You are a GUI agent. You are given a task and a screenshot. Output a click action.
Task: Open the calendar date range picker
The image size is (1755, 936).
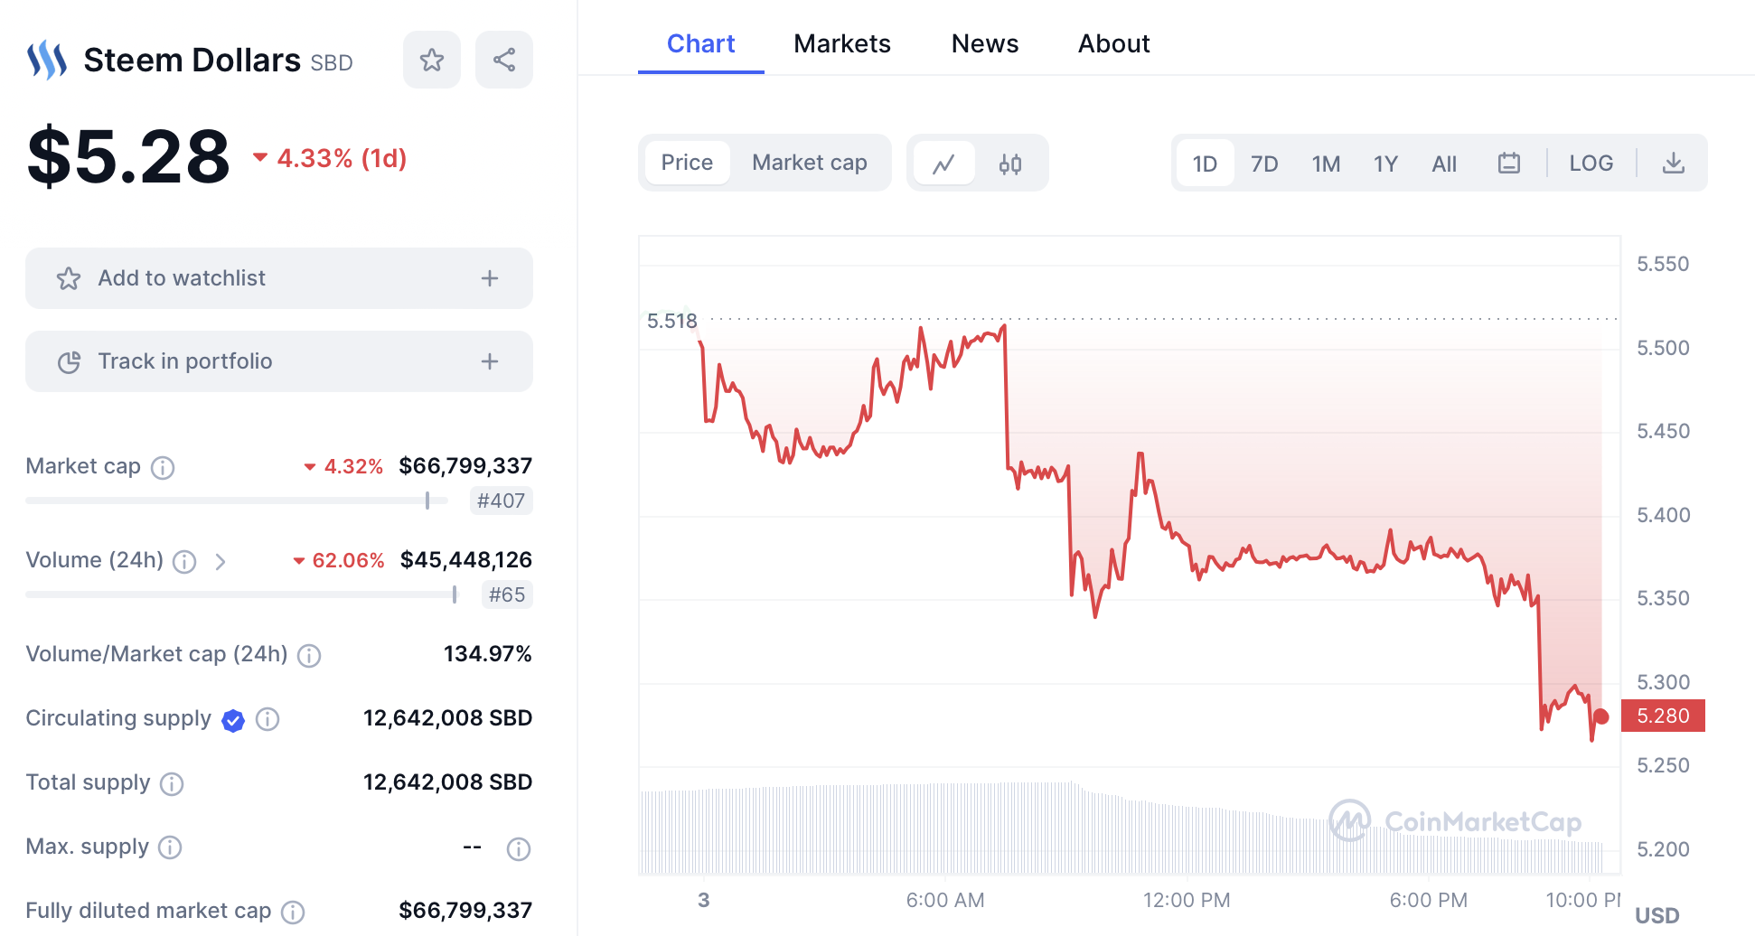tap(1509, 164)
